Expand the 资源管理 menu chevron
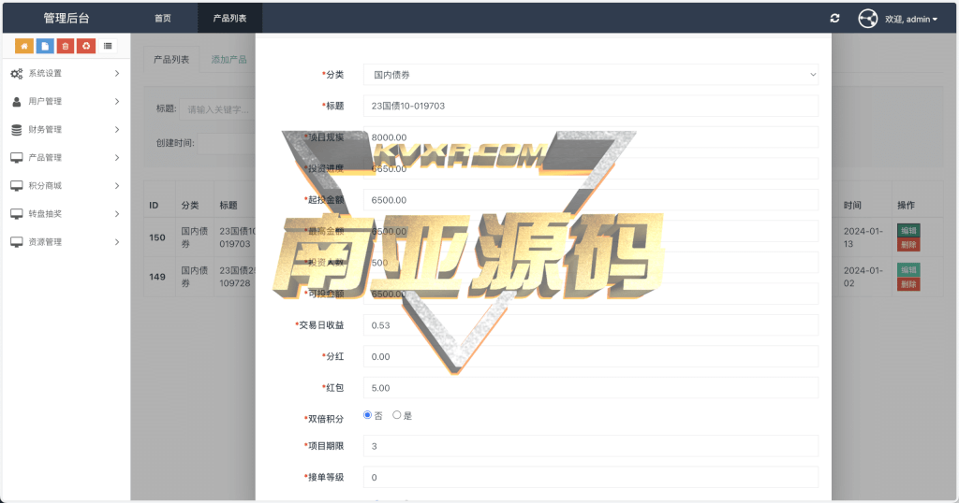959x503 pixels. 117,242
